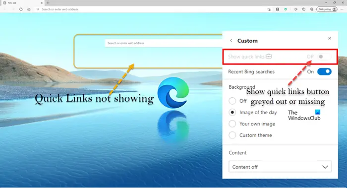Screen dimensions: 347x188
Task: Open a new tab with plus button
Action: pyautogui.click(x=48, y=3)
